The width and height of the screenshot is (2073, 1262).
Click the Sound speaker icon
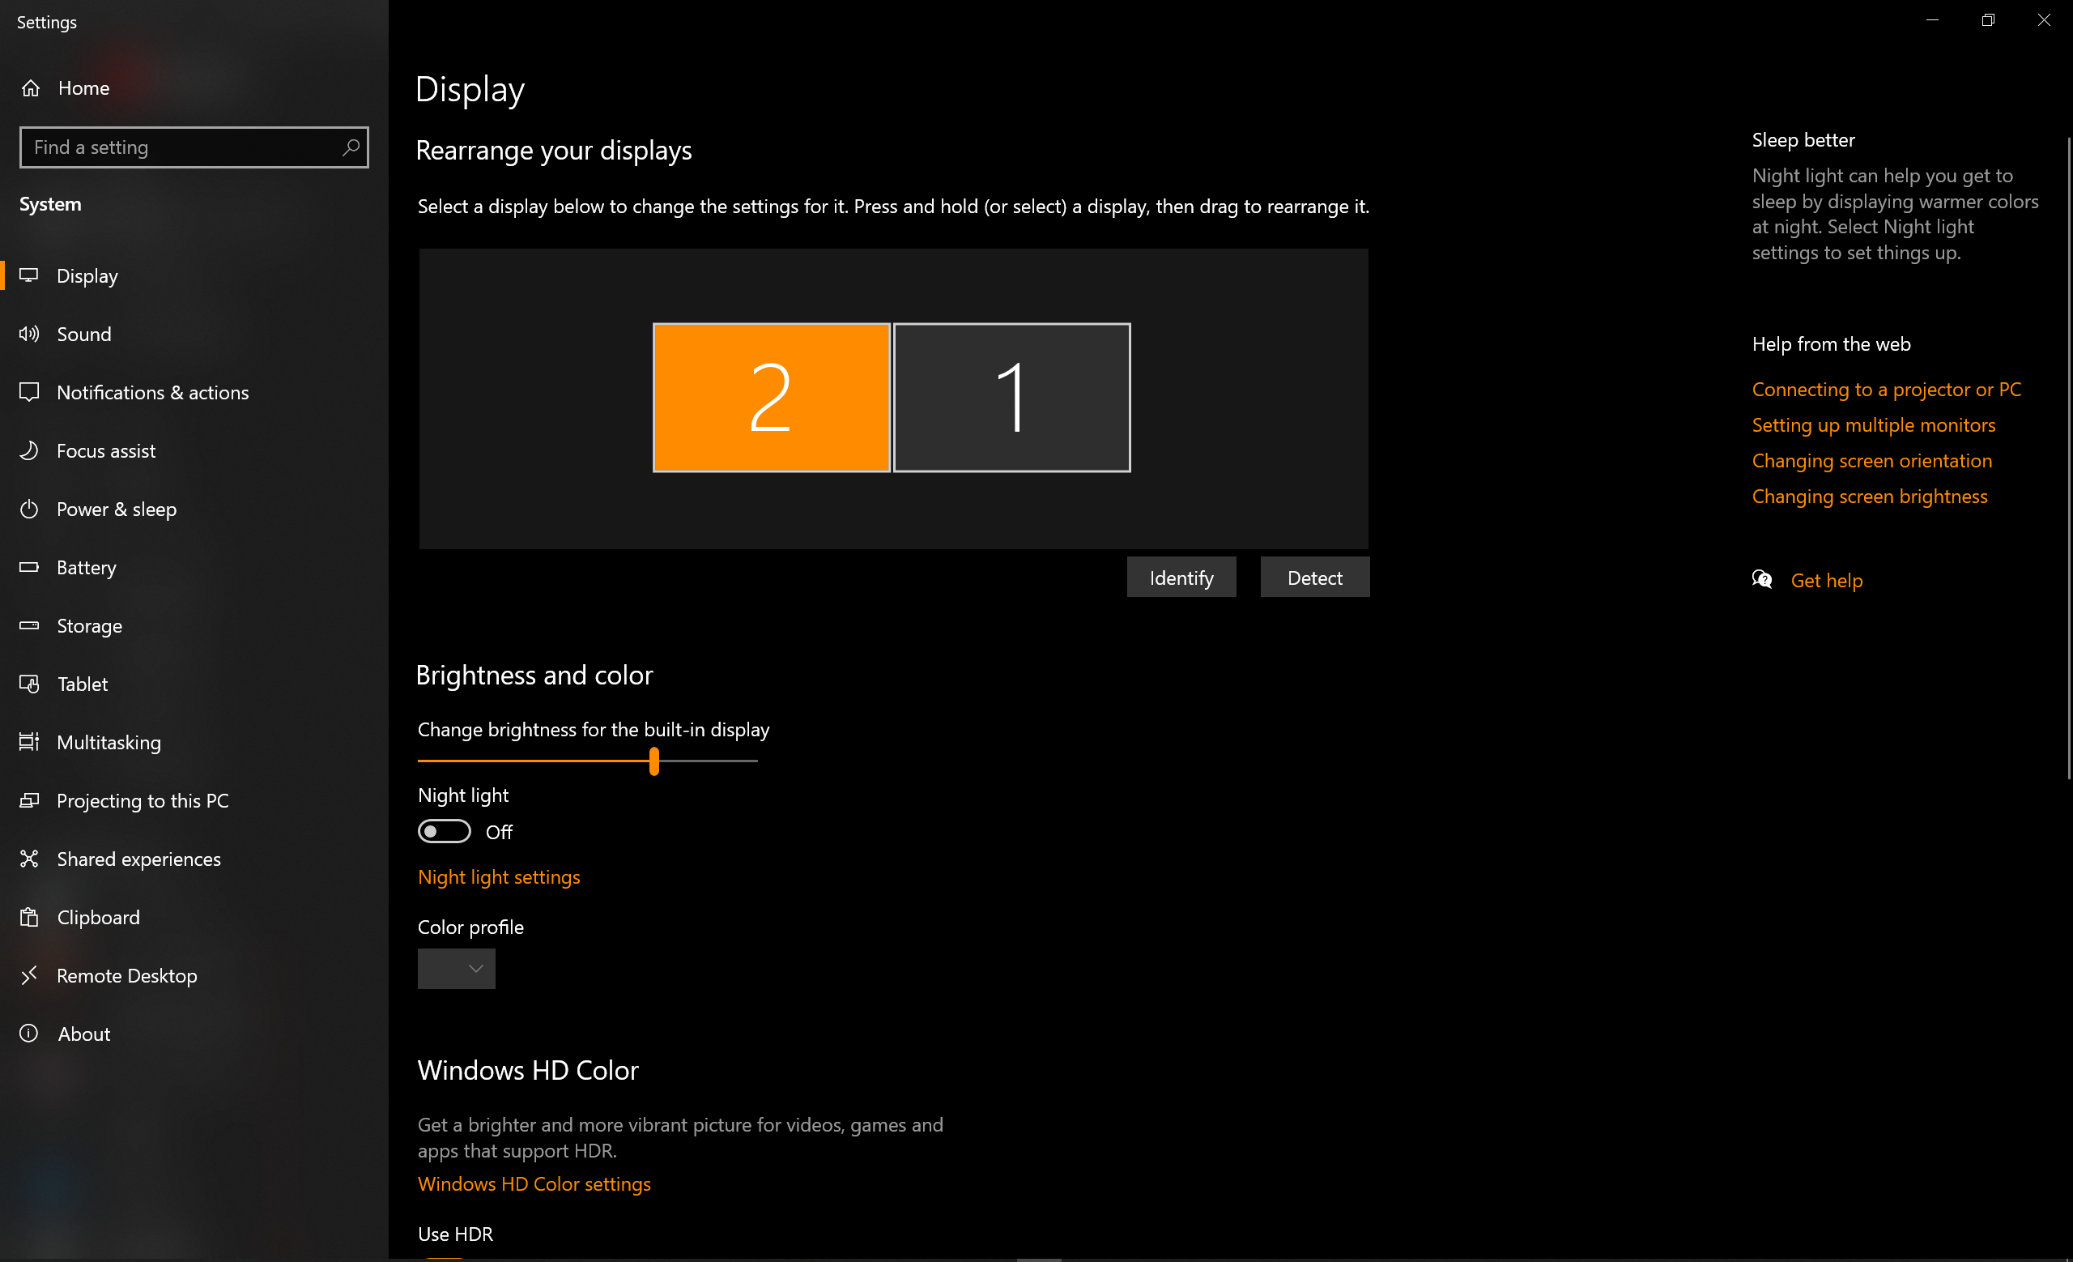pyautogui.click(x=29, y=334)
